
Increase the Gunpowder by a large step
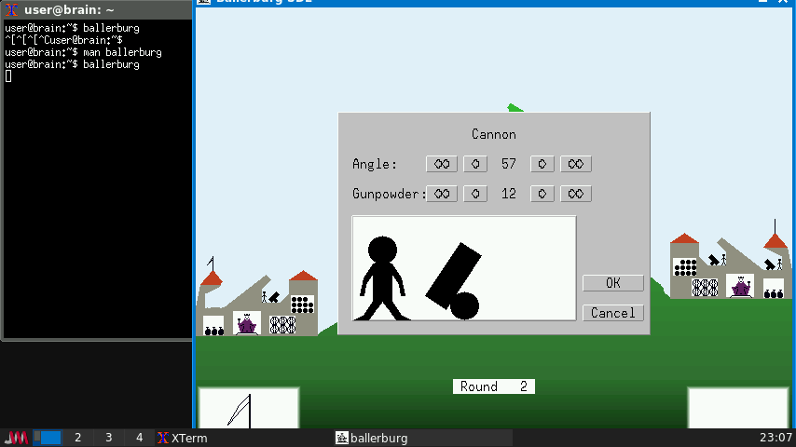[x=576, y=194]
